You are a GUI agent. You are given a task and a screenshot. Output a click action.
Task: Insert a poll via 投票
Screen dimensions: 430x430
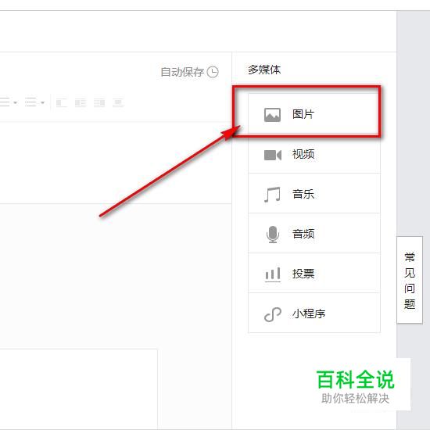(x=314, y=273)
